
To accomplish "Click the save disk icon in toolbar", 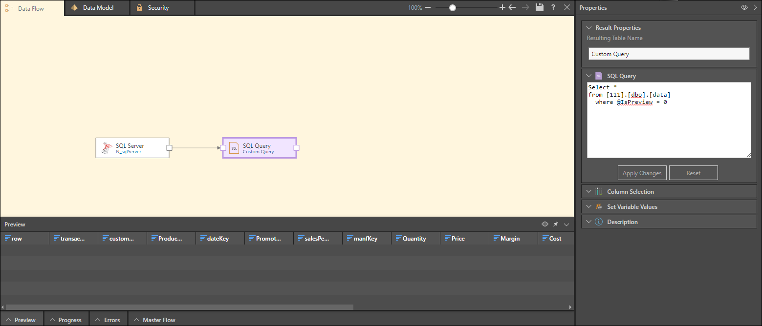I will (540, 7).
